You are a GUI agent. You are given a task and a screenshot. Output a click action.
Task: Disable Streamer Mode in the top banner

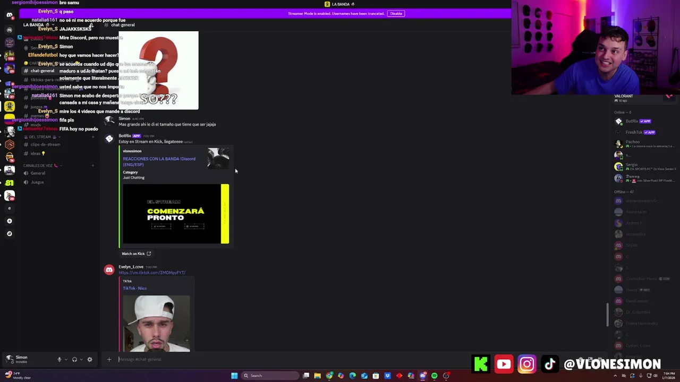pyautogui.click(x=396, y=13)
